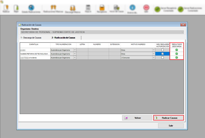Open the Receptoria toolbar icon
Image resolution: width=205 pixels, height=138 pixels.
(102, 8)
